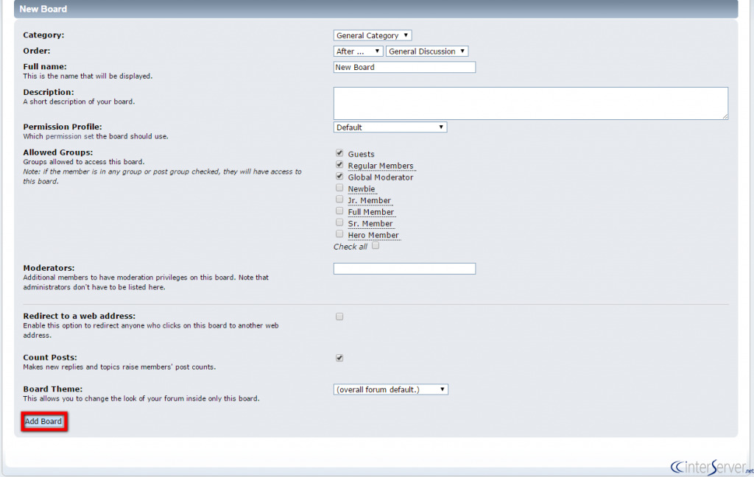Check the Hero Member checkbox
This screenshot has height=477, width=754.
point(339,234)
